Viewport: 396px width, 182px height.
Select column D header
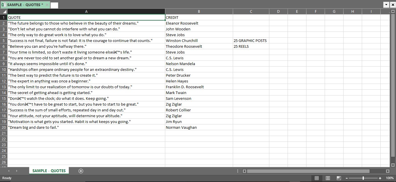(278, 12)
